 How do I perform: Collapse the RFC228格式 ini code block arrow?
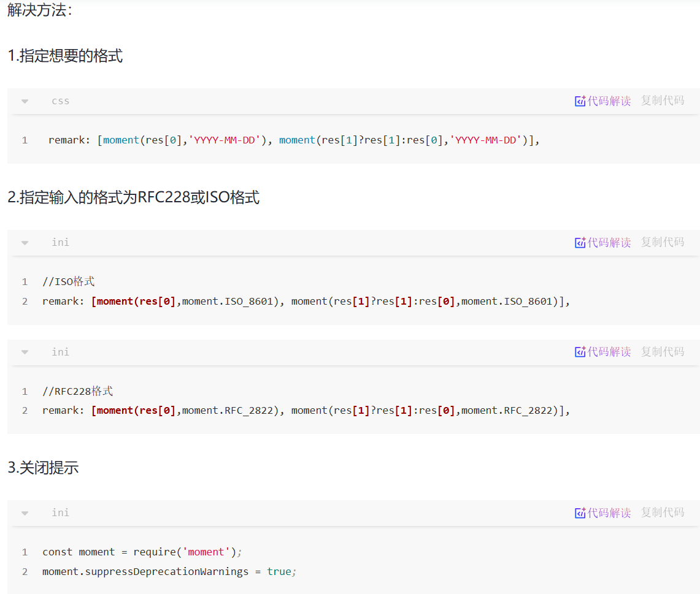tap(25, 352)
